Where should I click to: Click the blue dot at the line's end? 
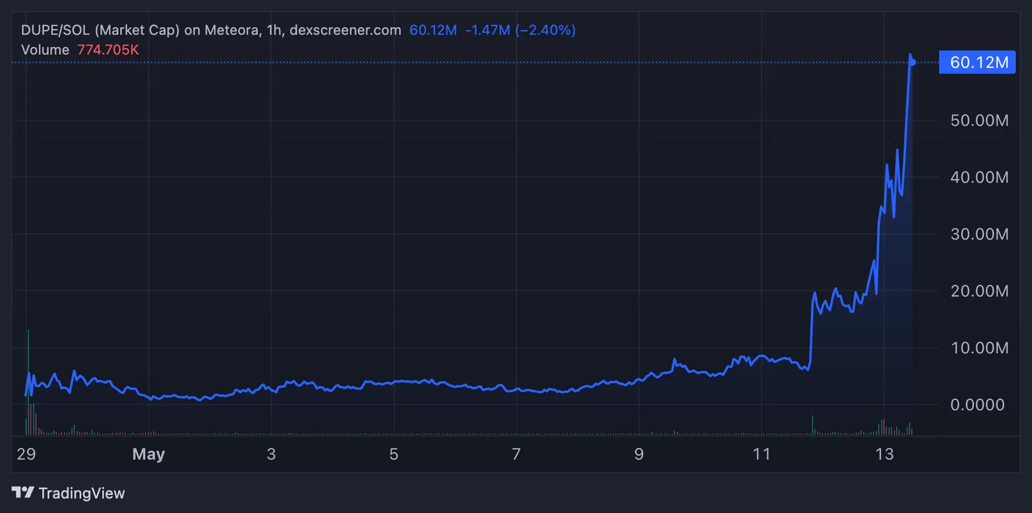[x=912, y=62]
